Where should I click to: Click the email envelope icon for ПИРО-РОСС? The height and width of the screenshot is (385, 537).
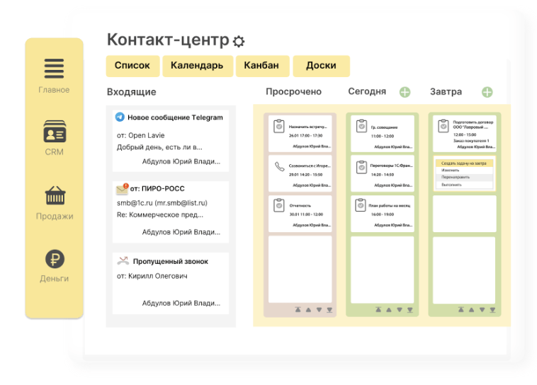point(123,188)
